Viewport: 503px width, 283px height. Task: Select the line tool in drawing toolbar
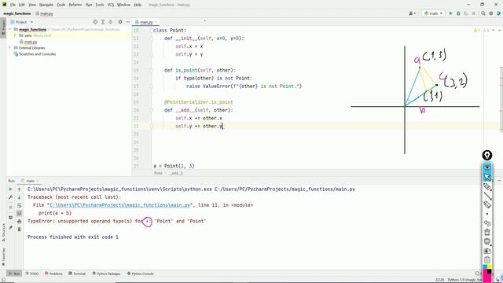487,196
